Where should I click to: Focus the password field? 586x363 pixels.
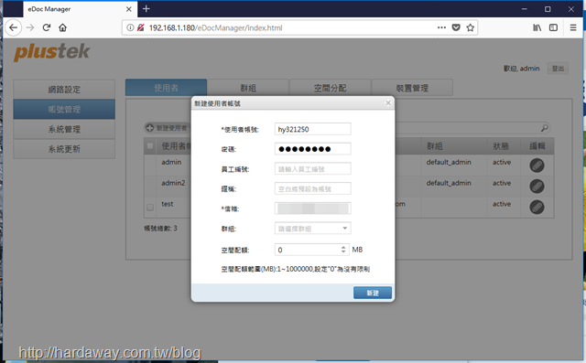(312, 149)
